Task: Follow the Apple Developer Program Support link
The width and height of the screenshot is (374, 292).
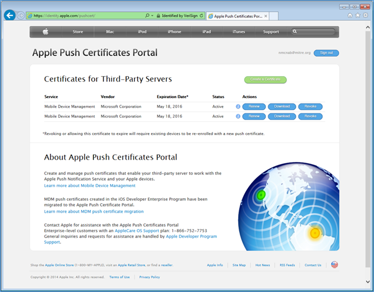Action: click(x=131, y=239)
